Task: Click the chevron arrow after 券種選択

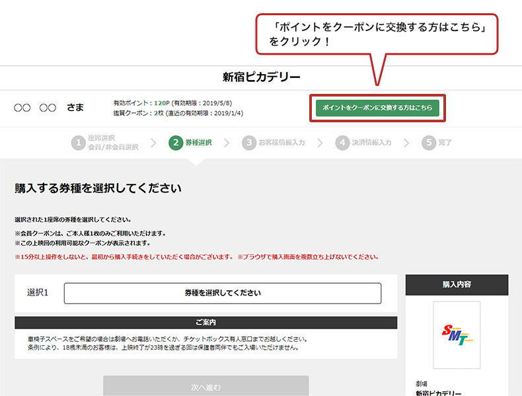Action: pyautogui.click(x=227, y=143)
